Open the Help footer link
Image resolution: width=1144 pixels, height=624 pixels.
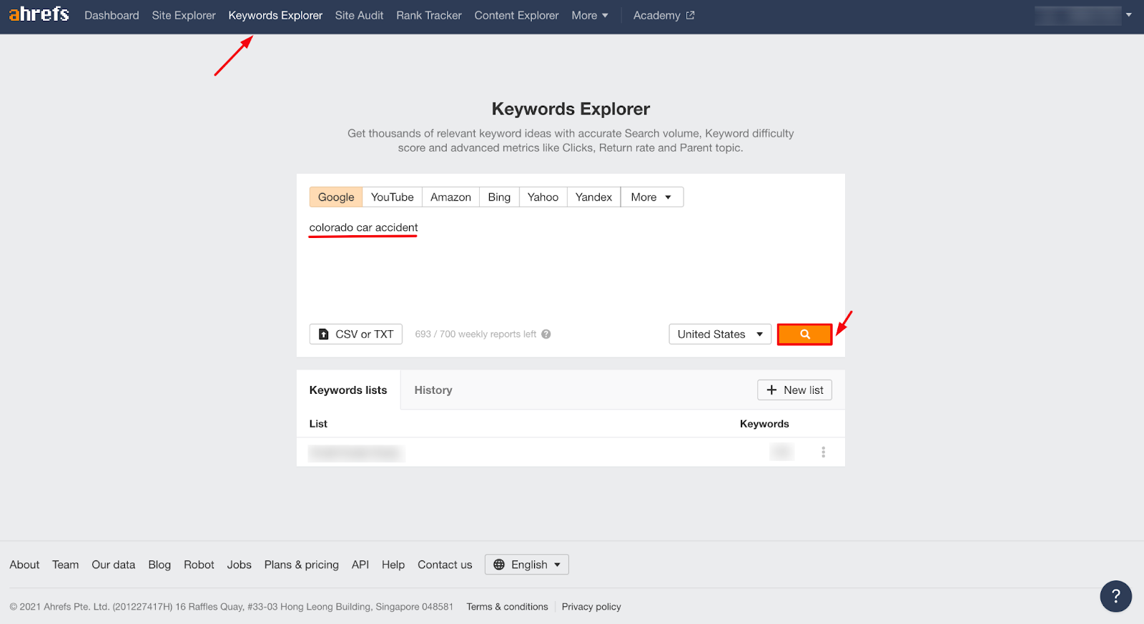pyautogui.click(x=393, y=565)
